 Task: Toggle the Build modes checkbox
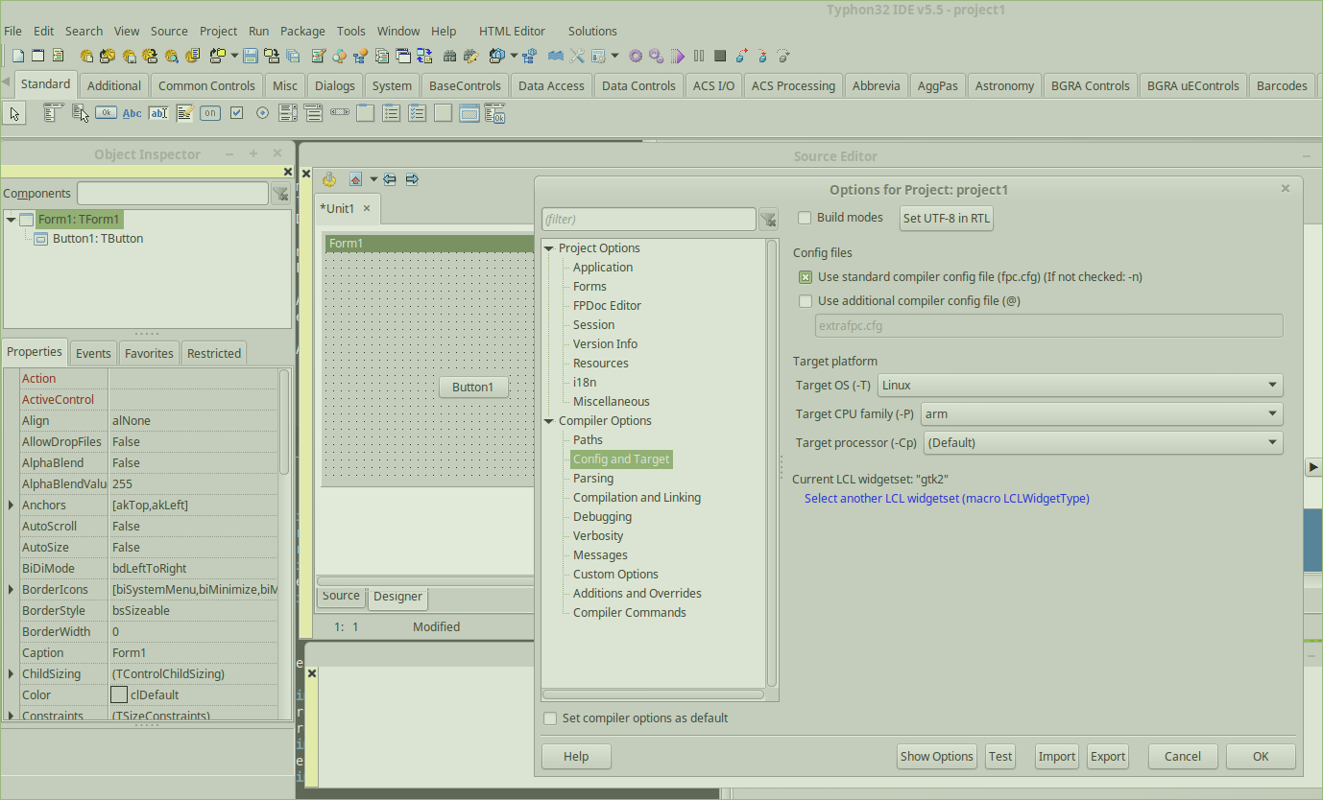click(806, 218)
